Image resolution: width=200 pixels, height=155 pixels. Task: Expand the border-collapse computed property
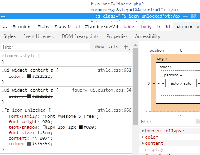(x=143, y=131)
